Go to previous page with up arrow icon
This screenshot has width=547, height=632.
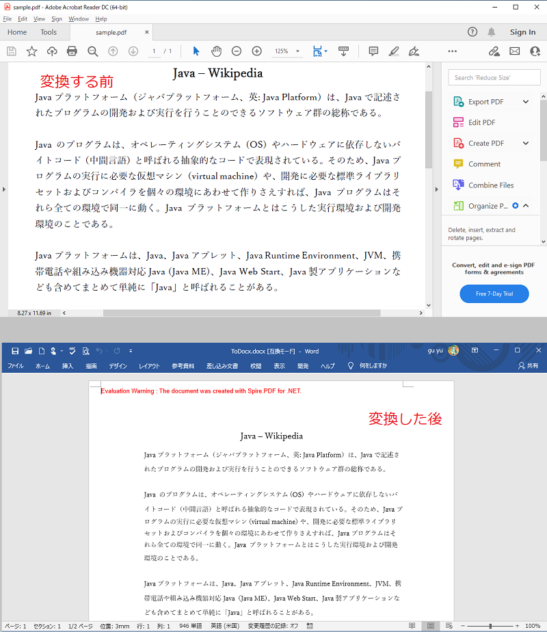pos(114,51)
